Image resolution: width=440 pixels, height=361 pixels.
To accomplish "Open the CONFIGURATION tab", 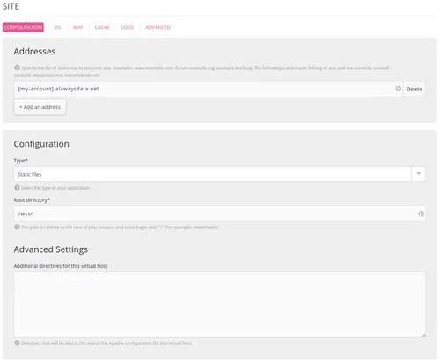I will pos(23,27).
